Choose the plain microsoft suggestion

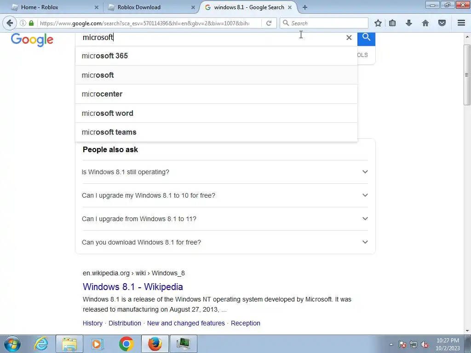(x=216, y=75)
